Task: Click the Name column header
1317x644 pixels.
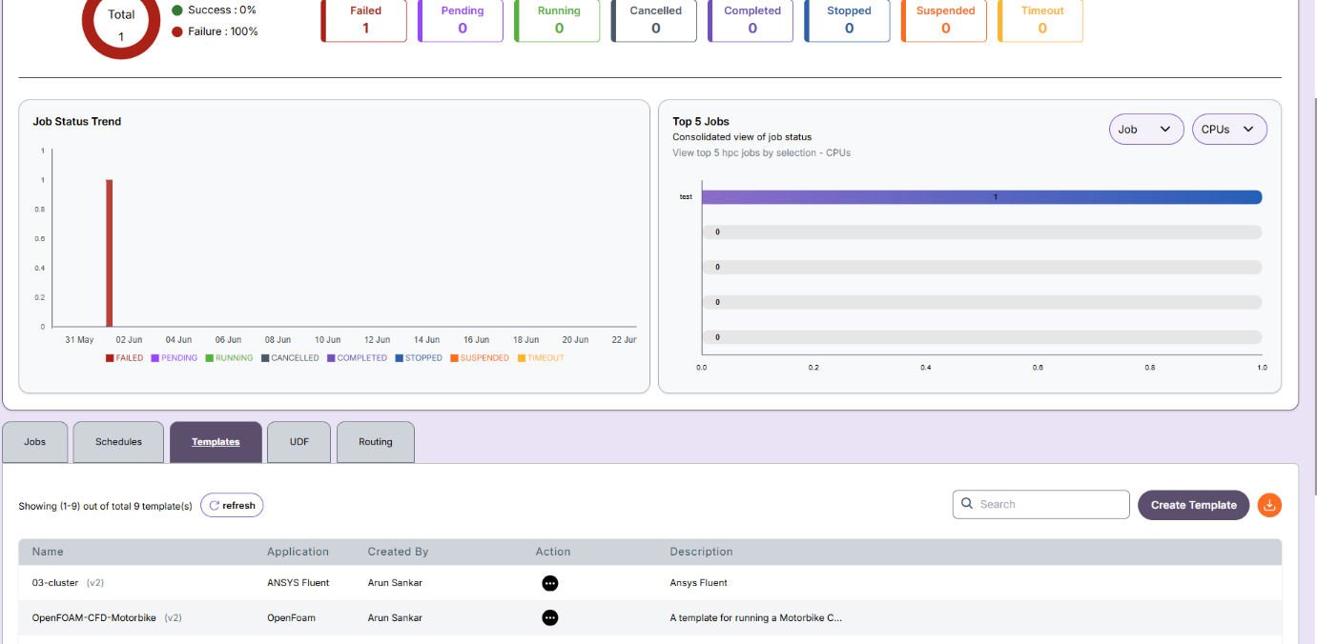Action: (x=48, y=552)
